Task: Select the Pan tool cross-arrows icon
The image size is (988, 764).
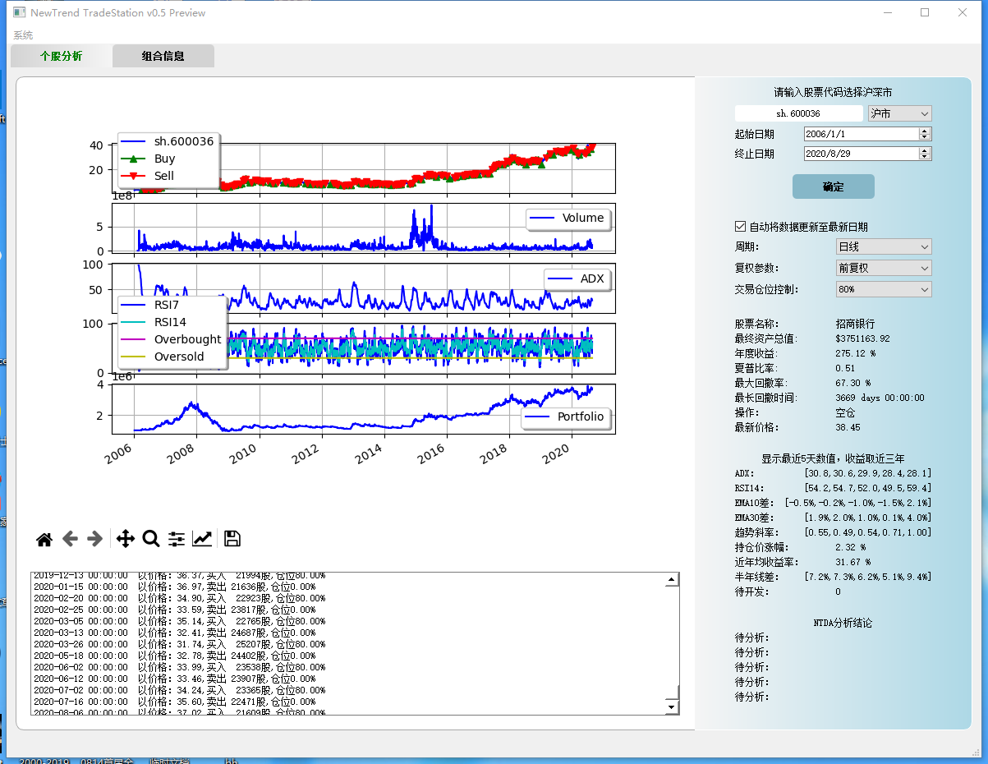Action: (125, 539)
